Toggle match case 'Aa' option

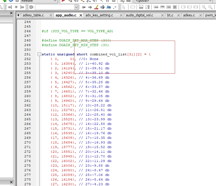point(109,7)
